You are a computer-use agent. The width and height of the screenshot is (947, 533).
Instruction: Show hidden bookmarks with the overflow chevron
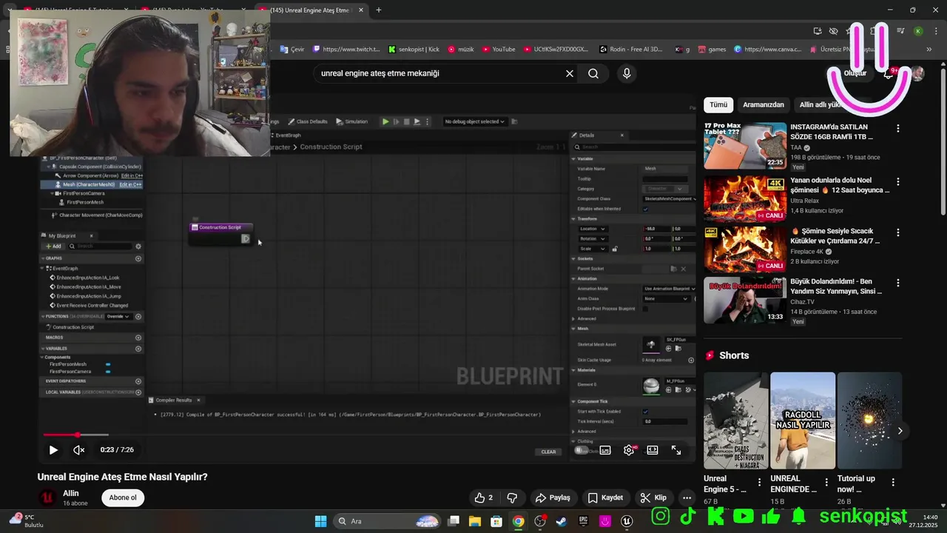(x=929, y=49)
